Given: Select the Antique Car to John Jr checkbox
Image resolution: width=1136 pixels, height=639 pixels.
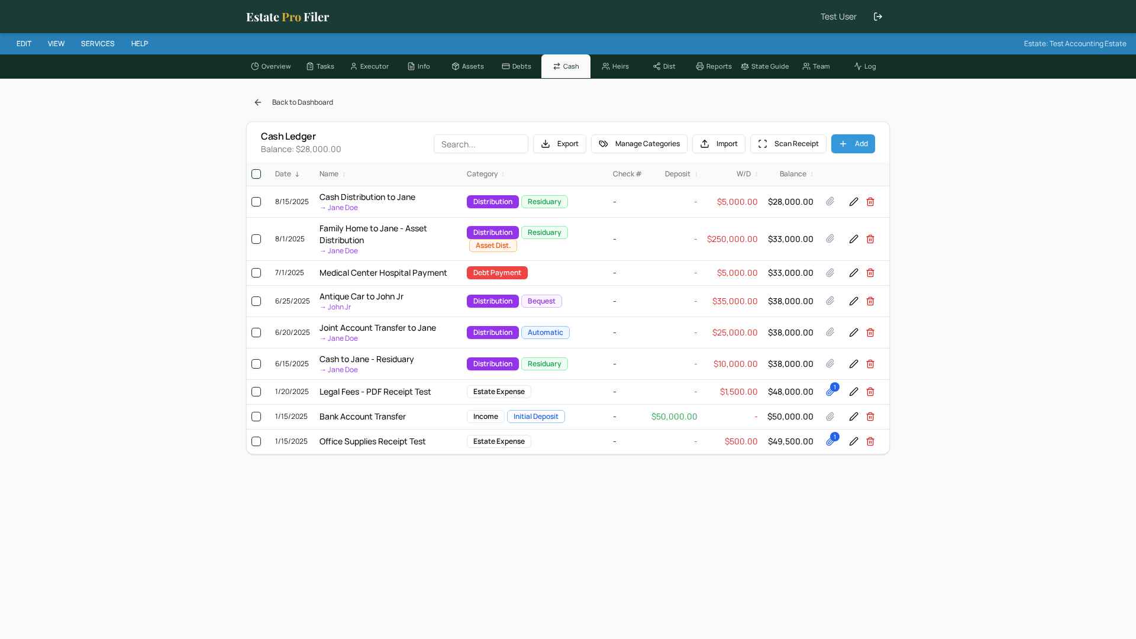Looking at the screenshot, I should [x=256, y=301].
